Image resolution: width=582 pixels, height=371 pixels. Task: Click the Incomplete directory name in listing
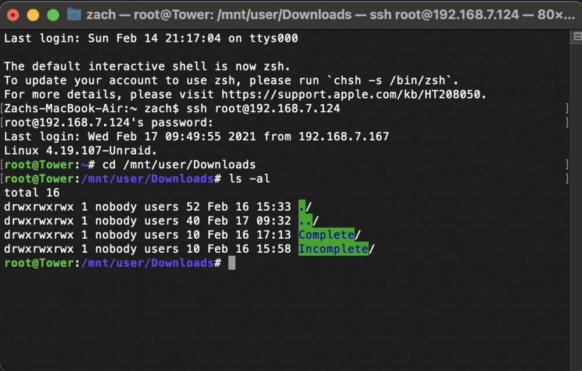[x=333, y=249]
